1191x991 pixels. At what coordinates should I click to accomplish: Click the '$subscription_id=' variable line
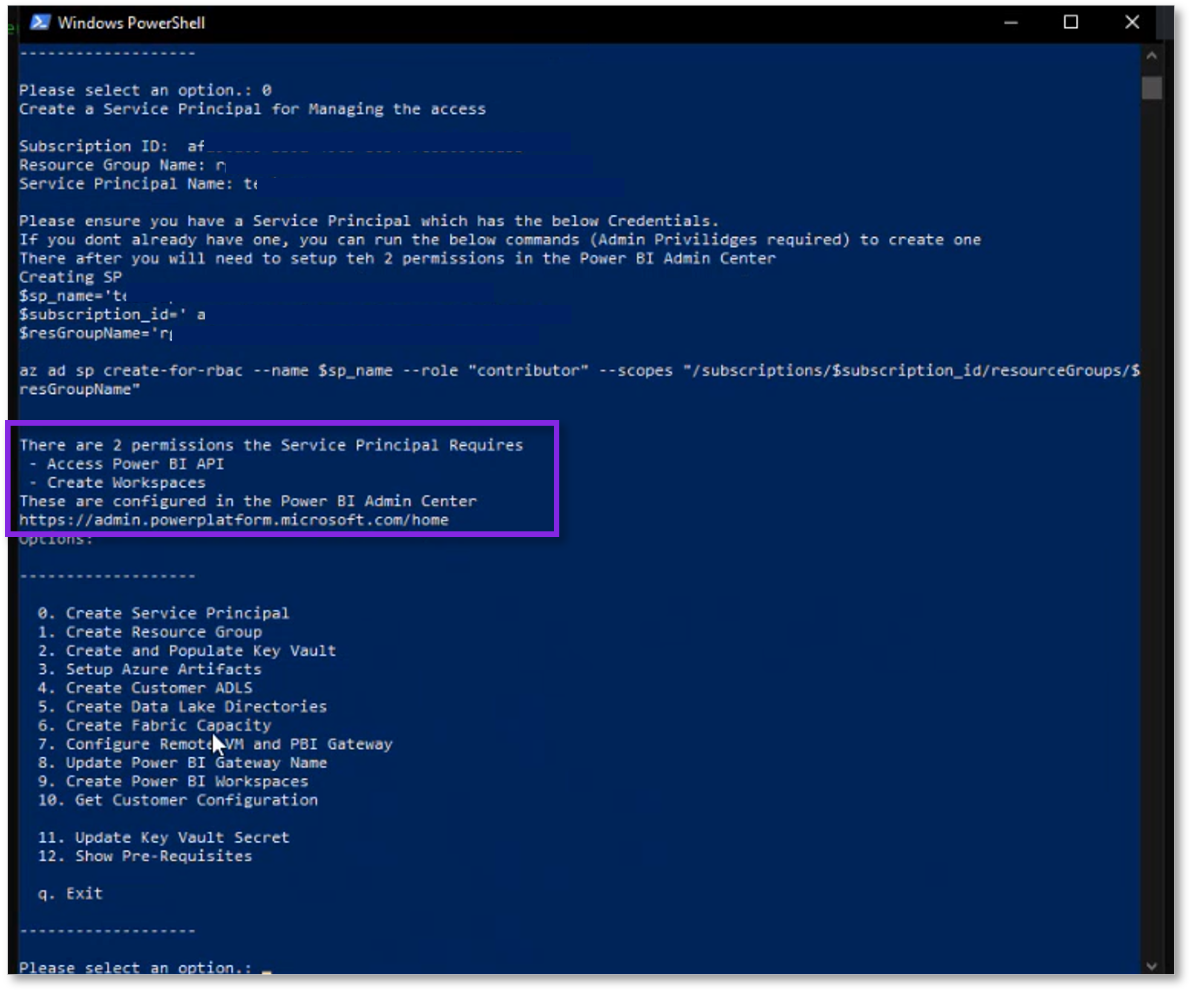(x=112, y=314)
